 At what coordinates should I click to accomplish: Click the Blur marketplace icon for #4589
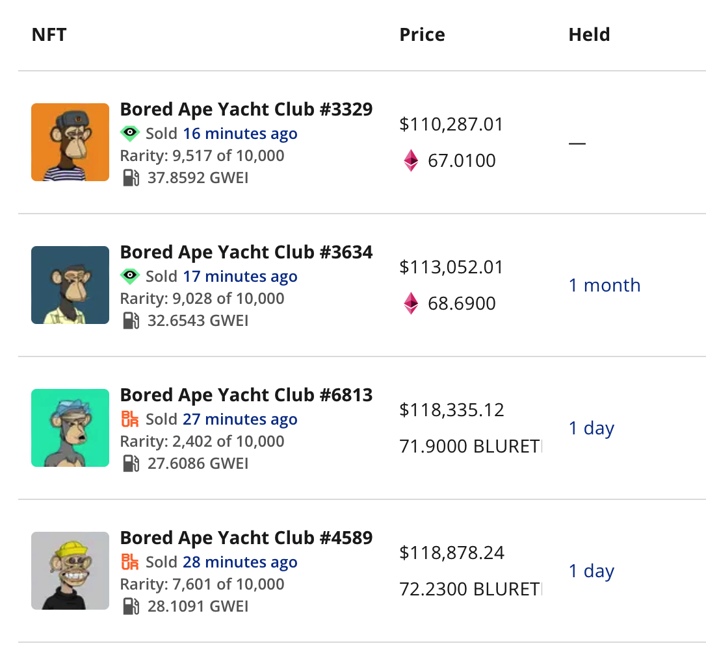(130, 562)
